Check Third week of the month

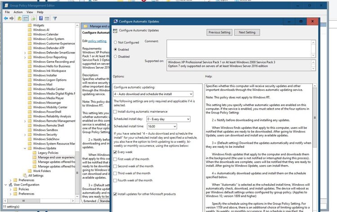[x=115, y=173]
